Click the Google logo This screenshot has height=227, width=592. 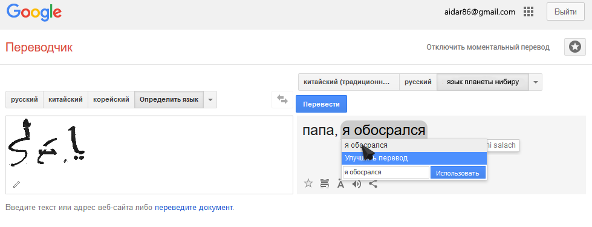[x=34, y=12]
